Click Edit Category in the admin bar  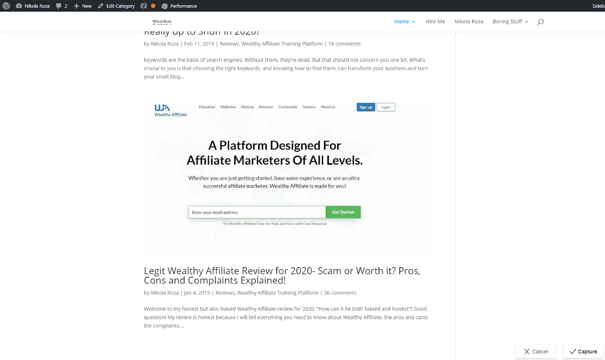[116, 6]
